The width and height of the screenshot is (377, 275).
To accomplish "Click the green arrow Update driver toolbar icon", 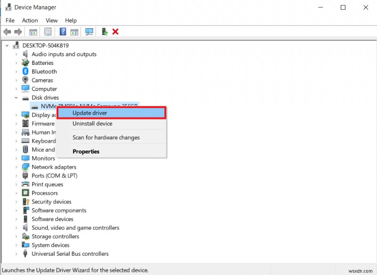I will [x=105, y=31].
